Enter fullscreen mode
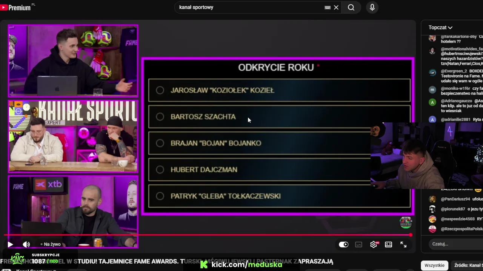The height and width of the screenshot is (271, 483). 403,245
